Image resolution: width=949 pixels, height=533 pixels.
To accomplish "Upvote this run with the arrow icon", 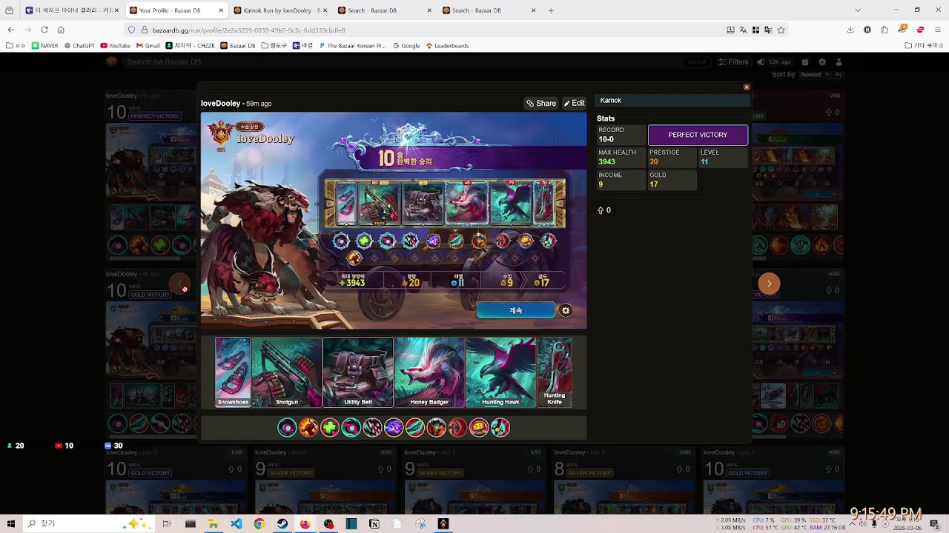I will [601, 211].
